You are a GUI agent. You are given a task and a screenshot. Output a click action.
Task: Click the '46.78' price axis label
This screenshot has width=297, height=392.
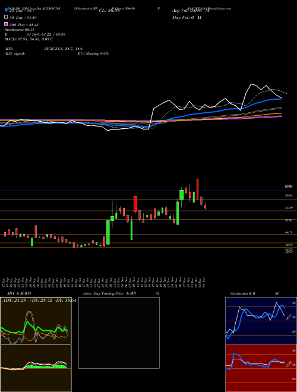(x=289, y=232)
